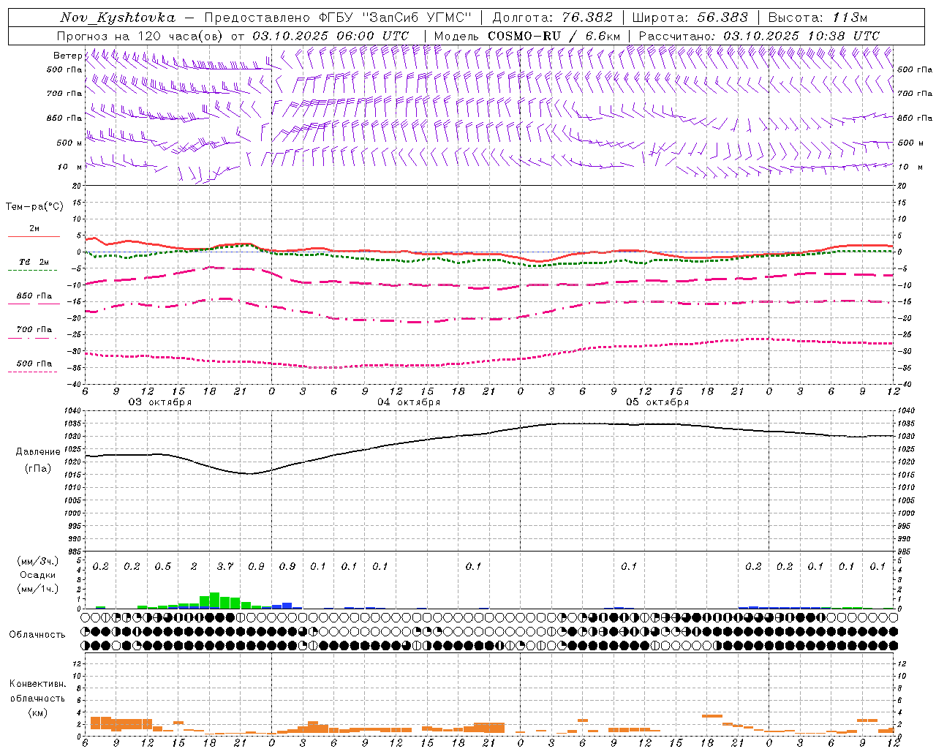Click the '(гПа)' unit under Давление

coord(37,468)
